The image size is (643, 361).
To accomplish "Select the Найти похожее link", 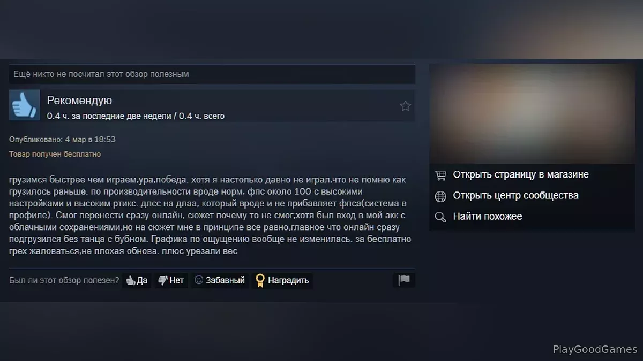I will point(488,216).
